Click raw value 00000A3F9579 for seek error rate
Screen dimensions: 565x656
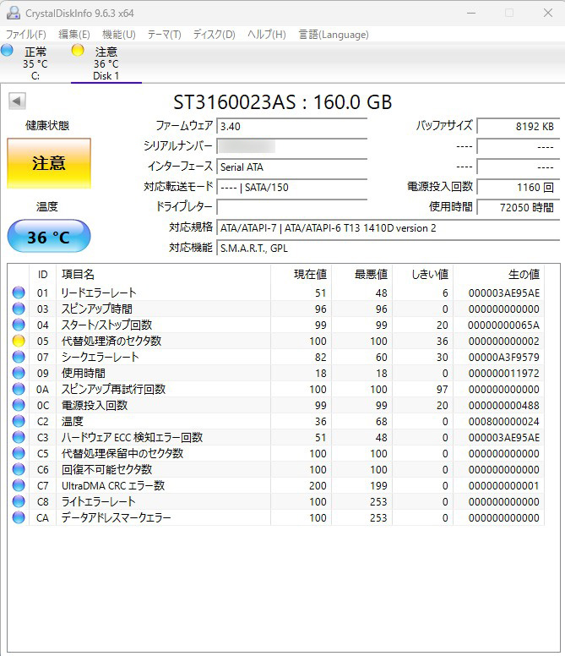(504, 358)
